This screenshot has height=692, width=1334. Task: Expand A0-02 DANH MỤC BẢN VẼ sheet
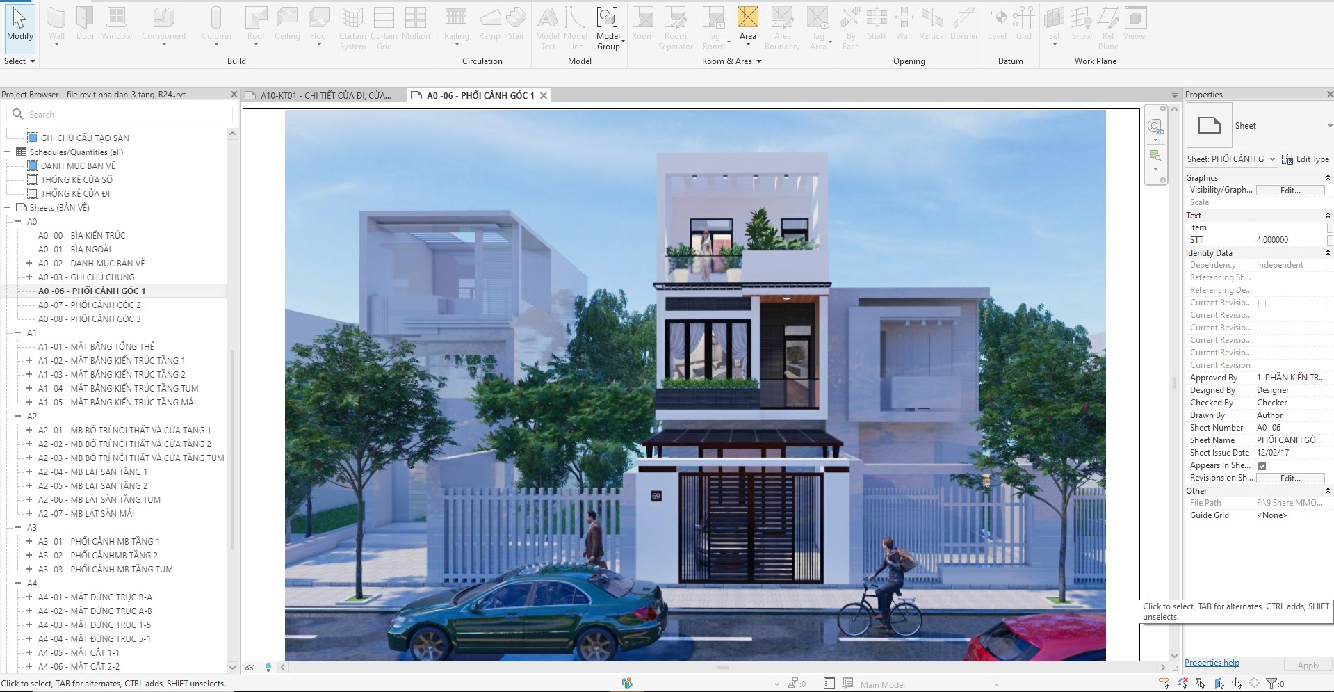[29, 263]
